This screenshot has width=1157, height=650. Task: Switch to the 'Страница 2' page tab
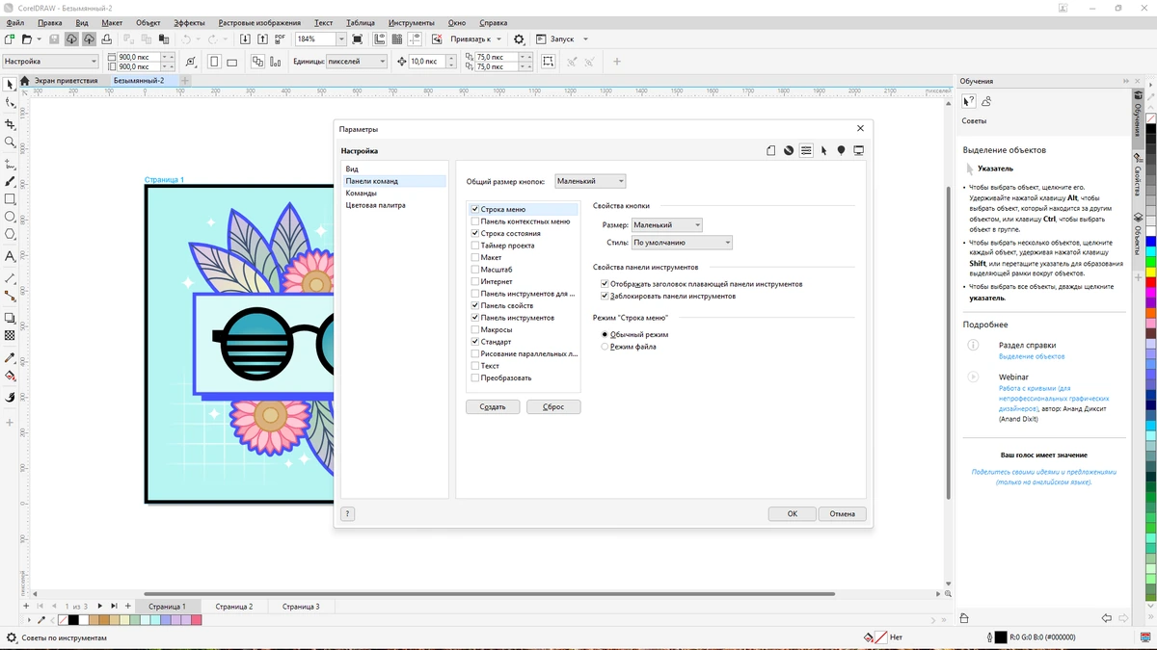[x=234, y=607]
